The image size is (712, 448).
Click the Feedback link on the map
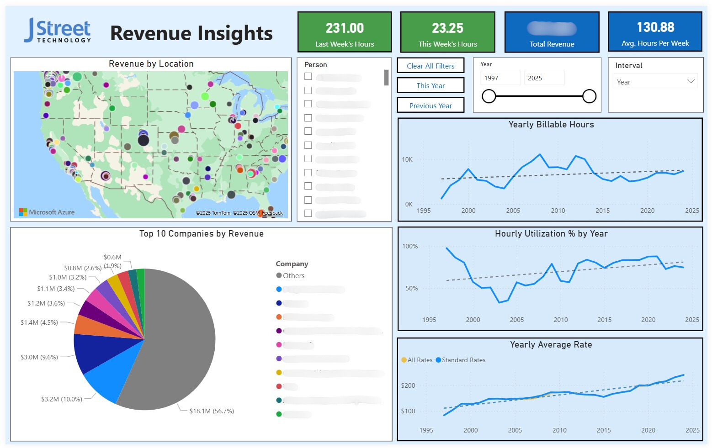[x=272, y=213]
